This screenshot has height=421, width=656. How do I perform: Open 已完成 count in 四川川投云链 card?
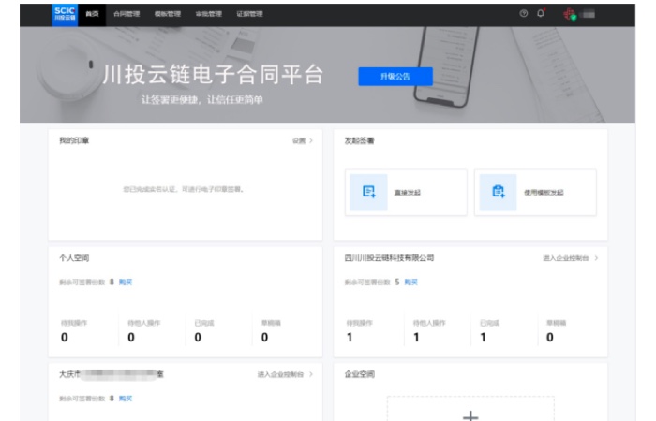pyautogui.click(x=483, y=337)
